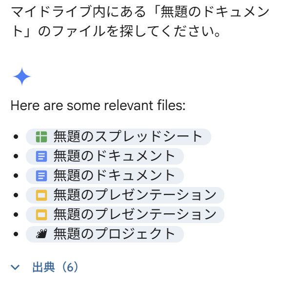The width and height of the screenshot is (282, 282).
Task: Open the first 無題のプレゼンテーション chip
Action: pos(125,195)
